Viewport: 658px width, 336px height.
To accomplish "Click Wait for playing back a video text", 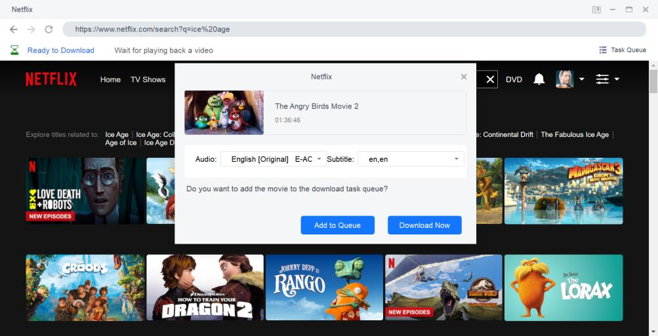I will pyautogui.click(x=163, y=50).
